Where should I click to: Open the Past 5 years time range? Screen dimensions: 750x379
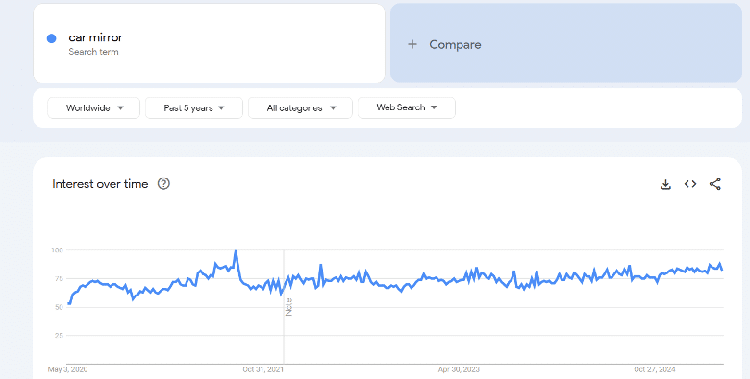pos(194,107)
